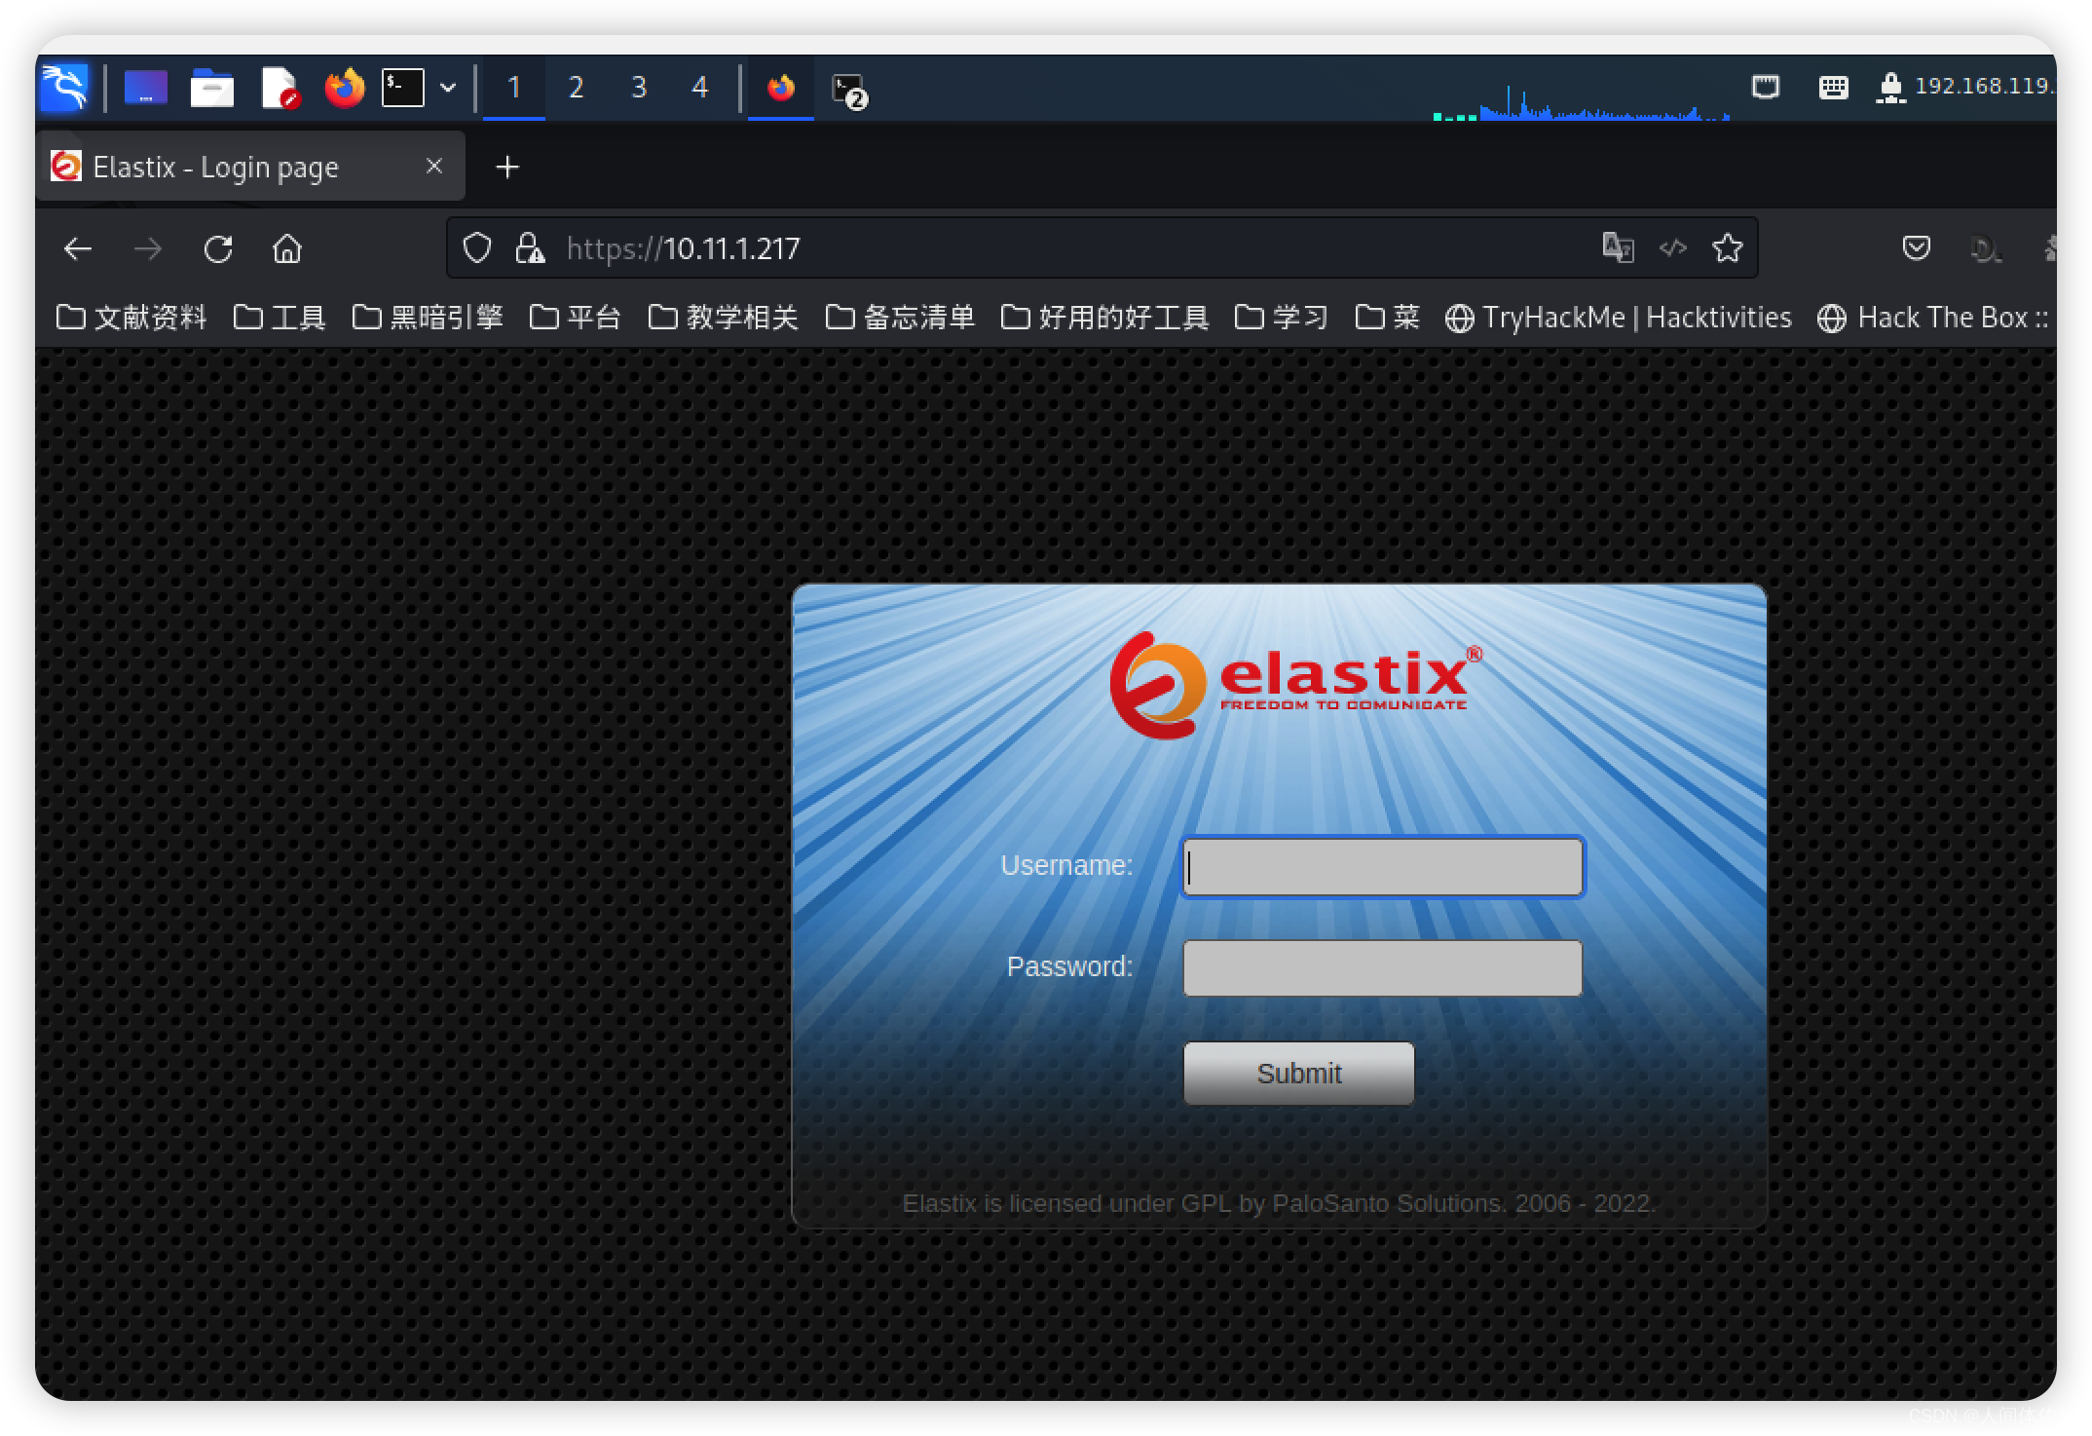Open the 平台 bookmarks folder
Image resolution: width=2092 pixels, height=1436 pixels.
coord(576,318)
